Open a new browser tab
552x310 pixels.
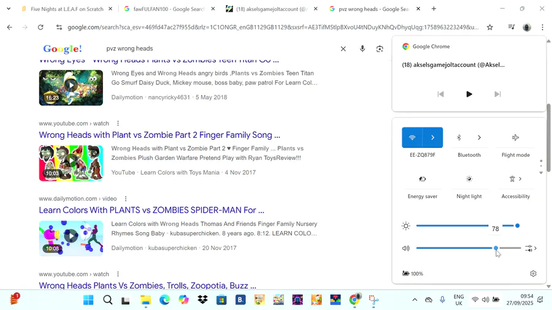[434, 9]
